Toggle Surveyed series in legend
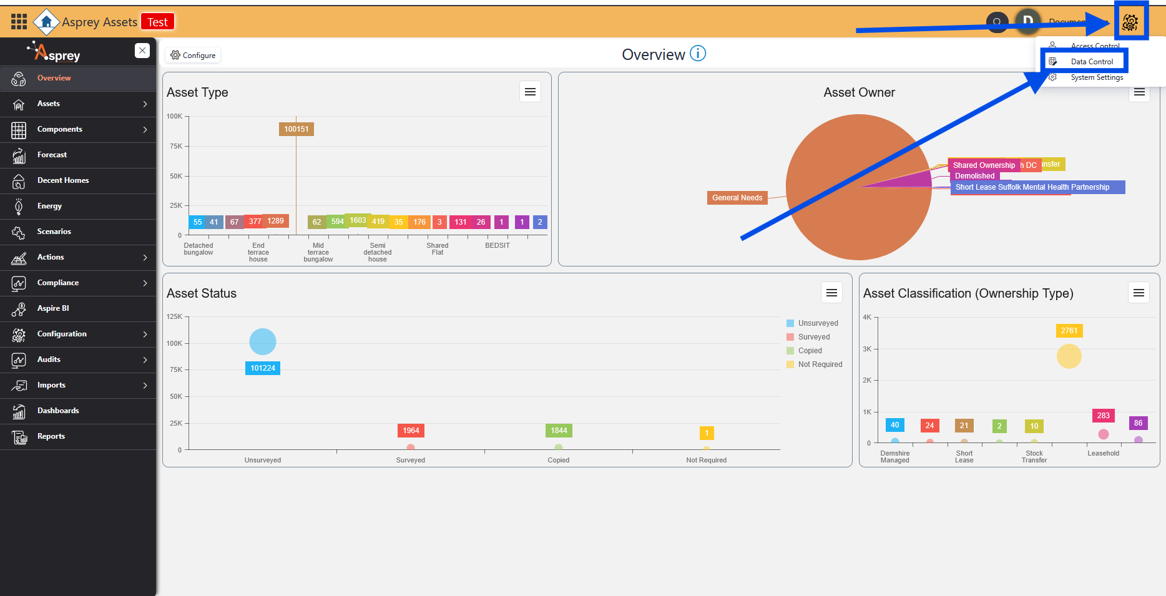The height and width of the screenshot is (596, 1166). coord(808,337)
